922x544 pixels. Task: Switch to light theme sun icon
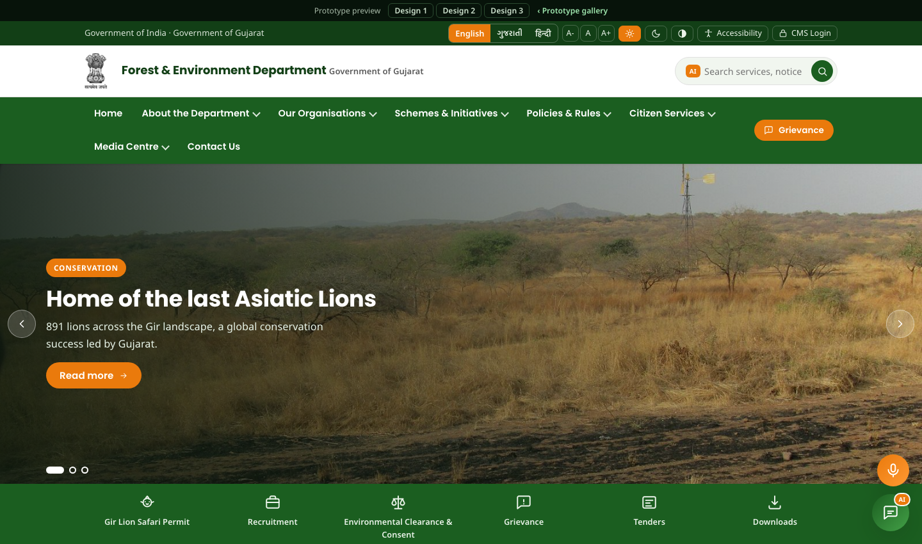(629, 33)
